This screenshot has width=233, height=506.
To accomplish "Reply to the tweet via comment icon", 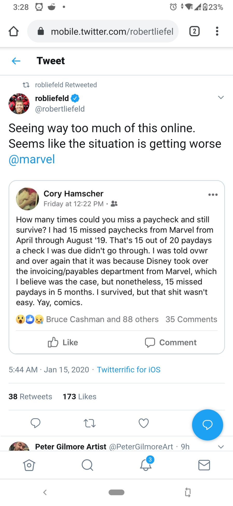I will [x=35, y=423].
